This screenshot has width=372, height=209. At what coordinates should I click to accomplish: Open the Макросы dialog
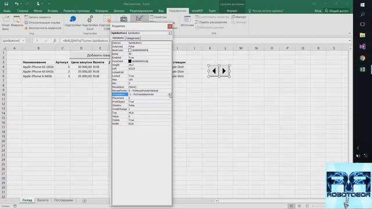pos(17,21)
